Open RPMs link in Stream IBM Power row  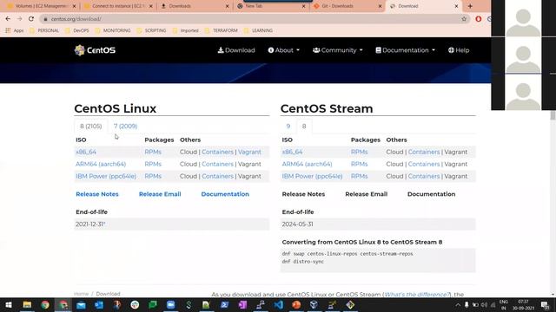pos(359,176)
